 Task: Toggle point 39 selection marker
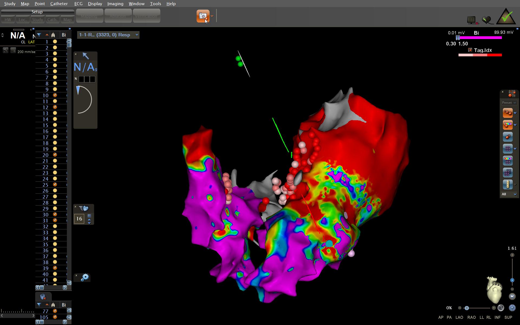pos(55,268)
